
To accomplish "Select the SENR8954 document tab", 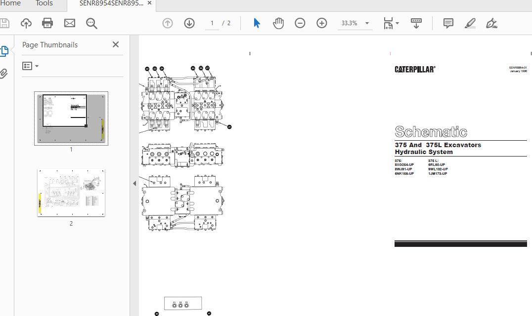I will tap(111, 3).
